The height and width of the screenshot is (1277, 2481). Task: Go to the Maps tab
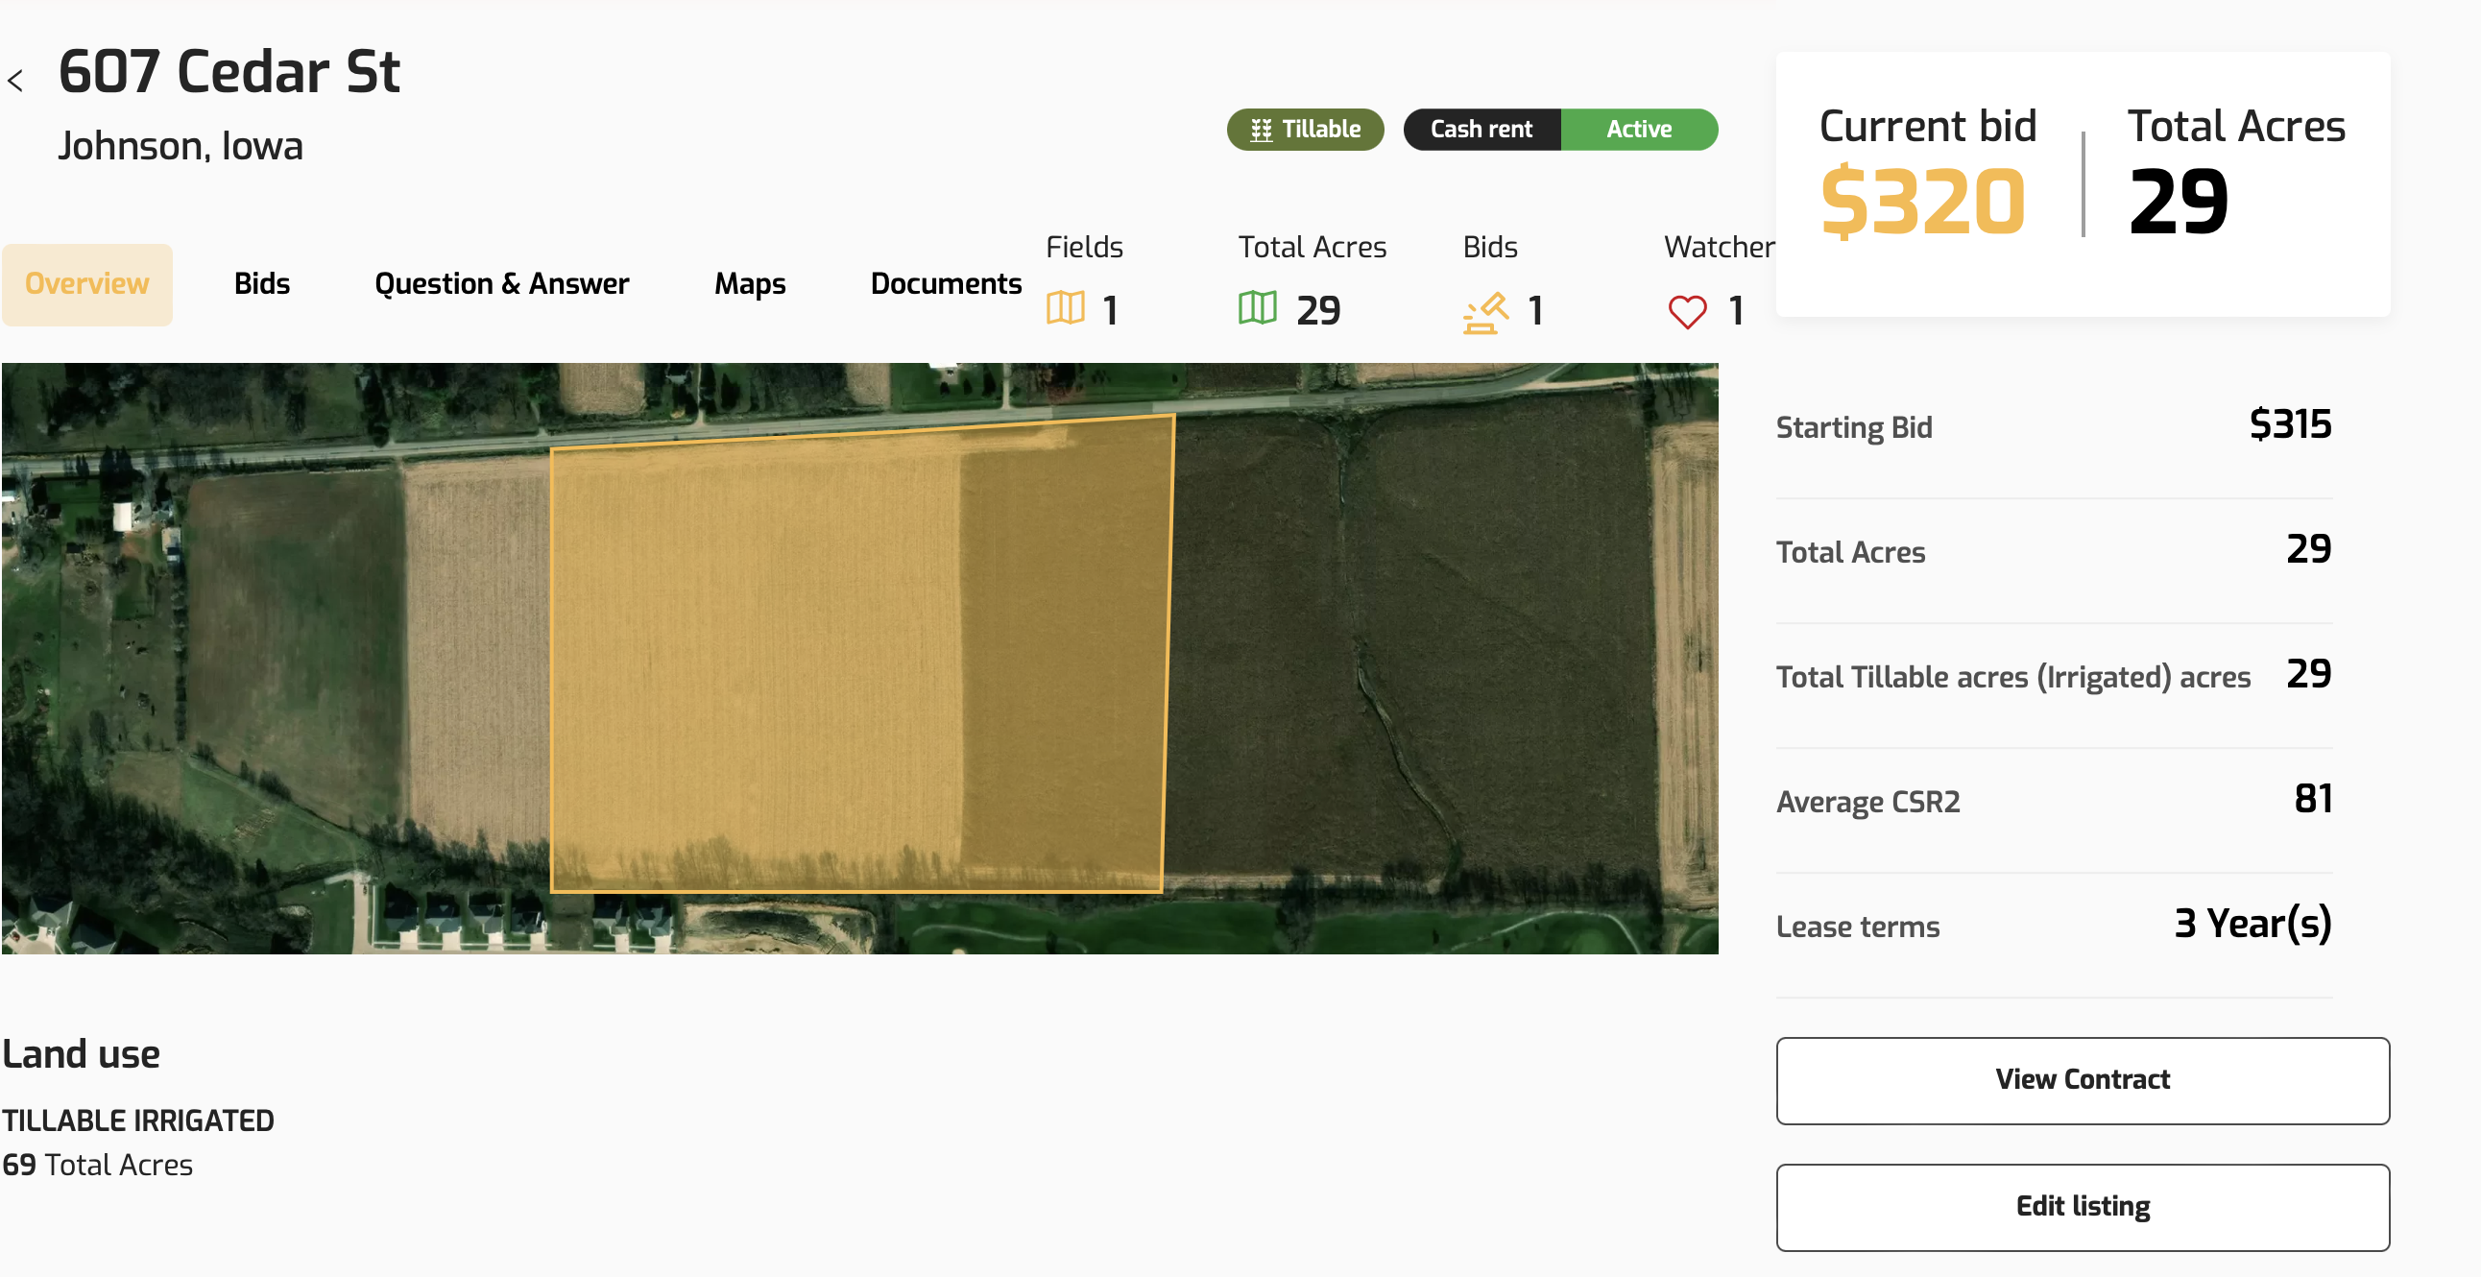(x=749, y=284)
